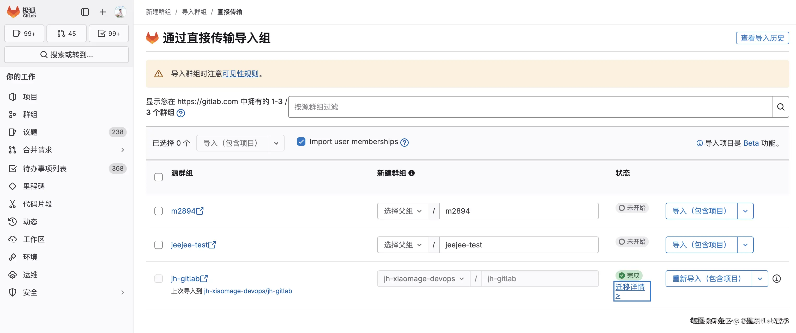Image resolution: width=796 pixels, height=333 pixels.
Task: Open the arrow next to bulk 导入（包含项目）button
Action: (x=276, y=143)
